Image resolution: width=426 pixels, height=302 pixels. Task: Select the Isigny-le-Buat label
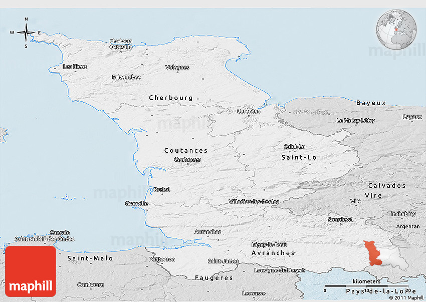tap(269, 245)
